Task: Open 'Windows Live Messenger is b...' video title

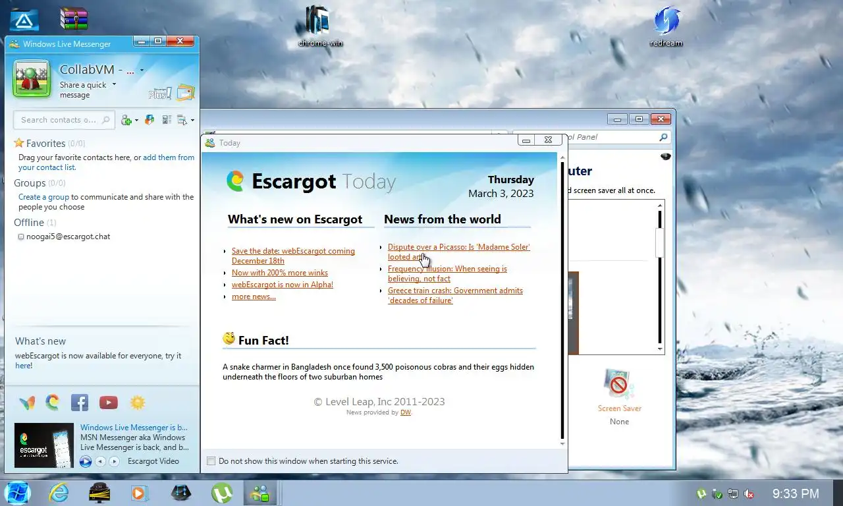Action: (134, 428)
